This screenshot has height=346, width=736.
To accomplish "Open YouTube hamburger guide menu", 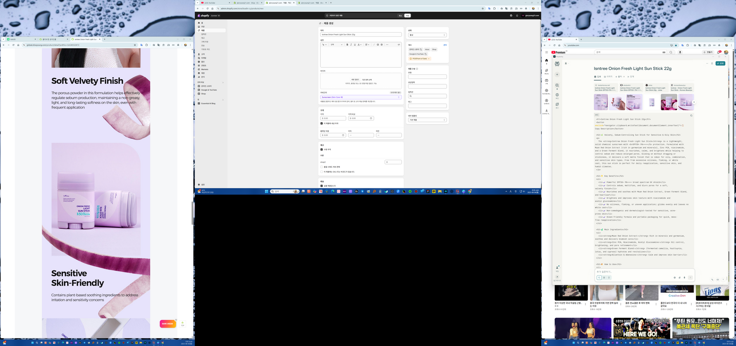I will (546, 52).
